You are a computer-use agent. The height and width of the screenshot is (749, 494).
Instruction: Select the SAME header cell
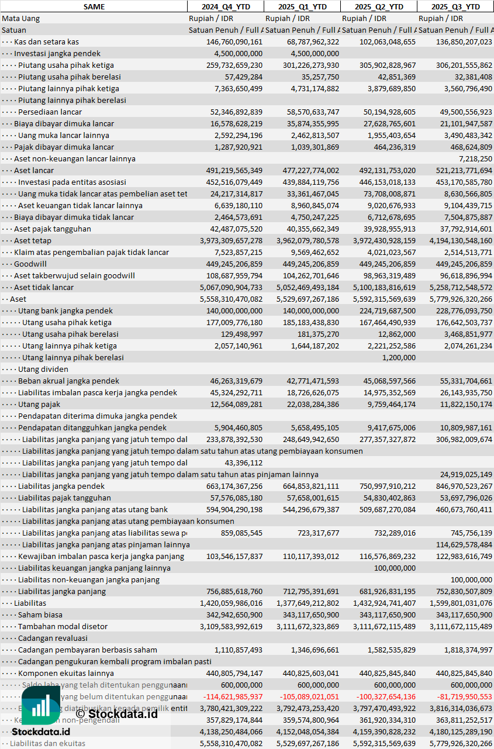94,6
